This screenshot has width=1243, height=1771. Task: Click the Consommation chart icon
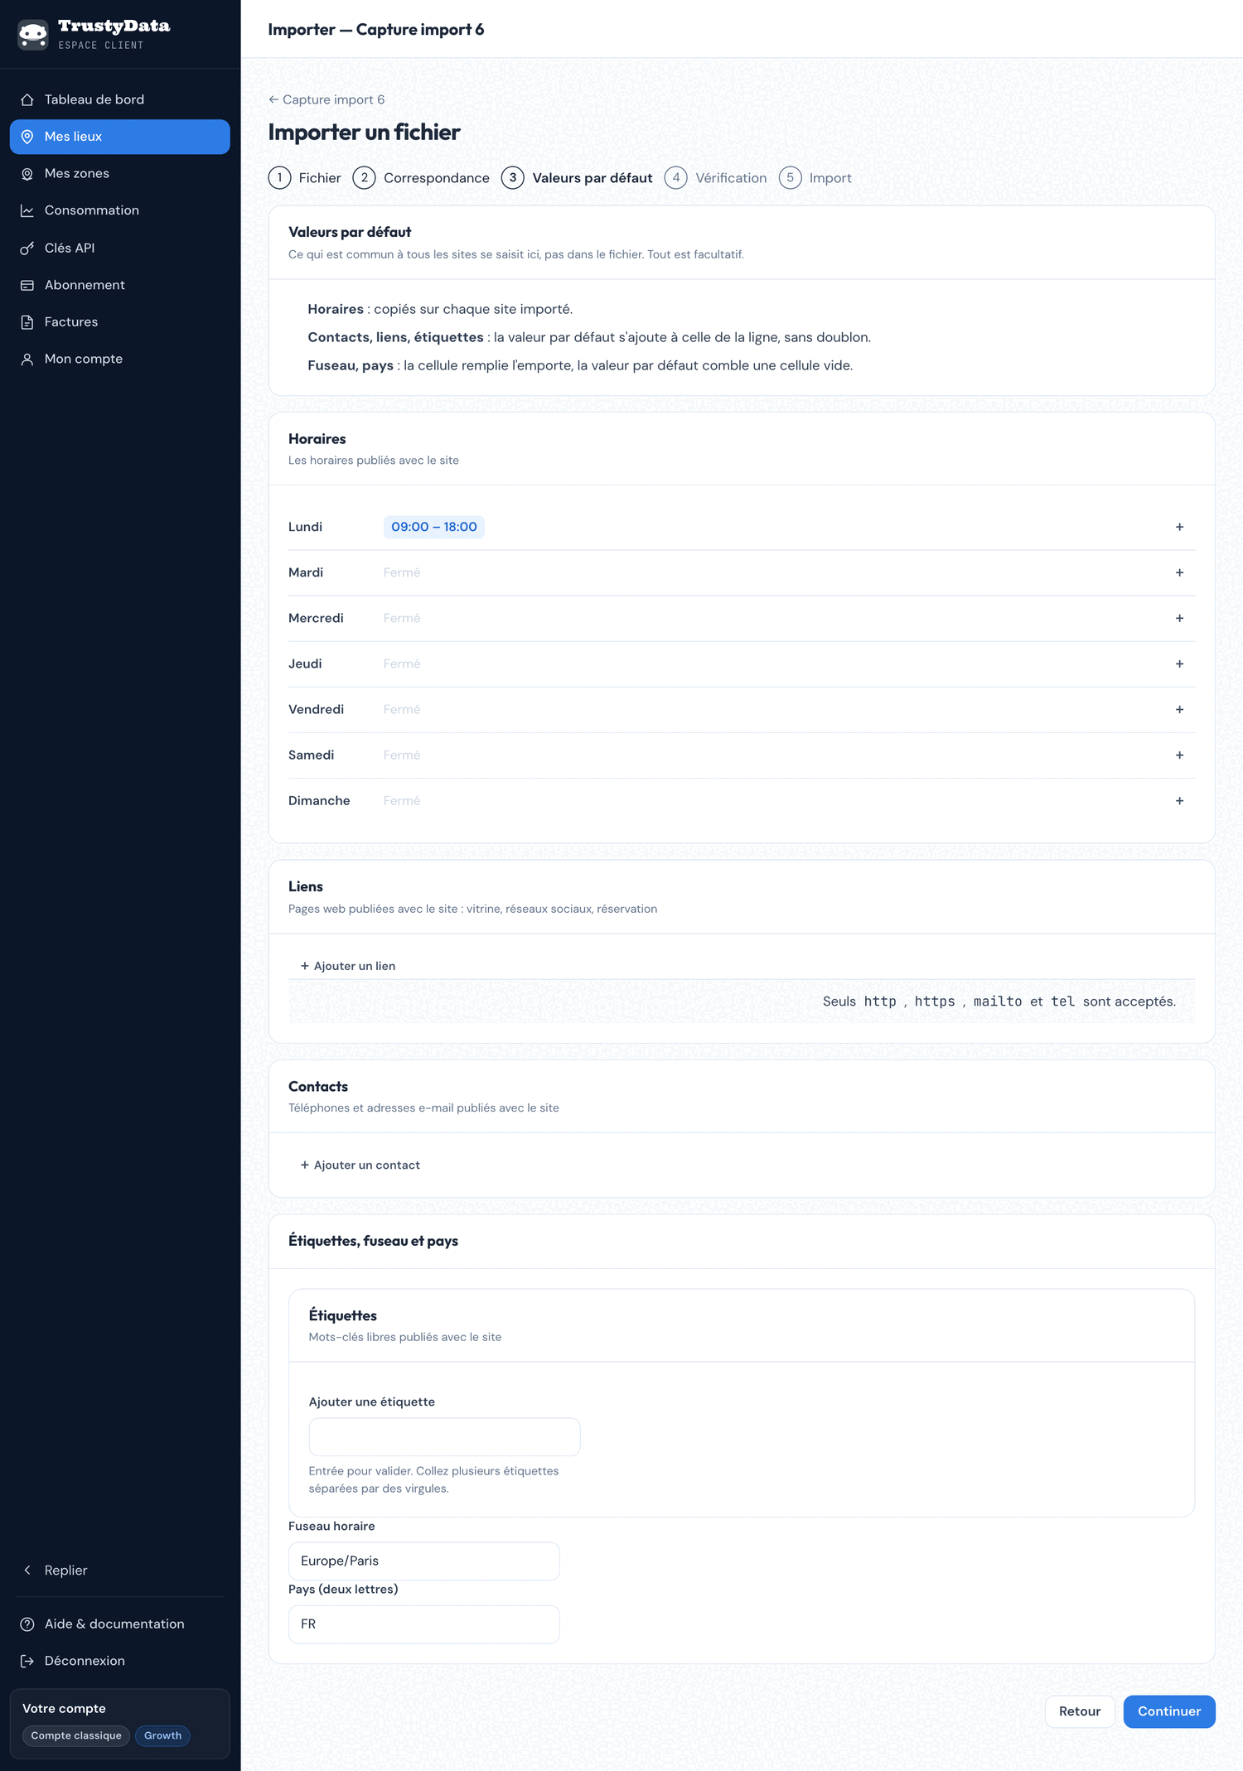(x=27, y=210)
